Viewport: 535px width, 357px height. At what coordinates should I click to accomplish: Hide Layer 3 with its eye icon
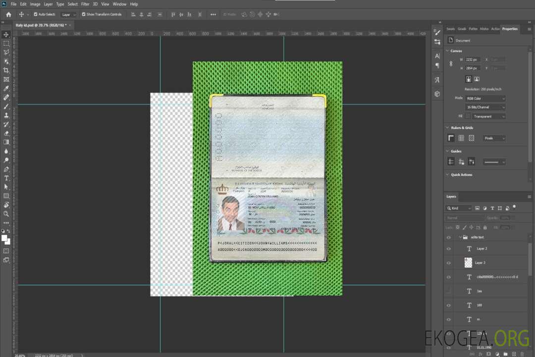point(449,263)
